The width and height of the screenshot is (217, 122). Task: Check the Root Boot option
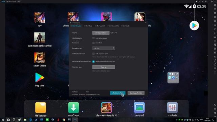point(94,43)
